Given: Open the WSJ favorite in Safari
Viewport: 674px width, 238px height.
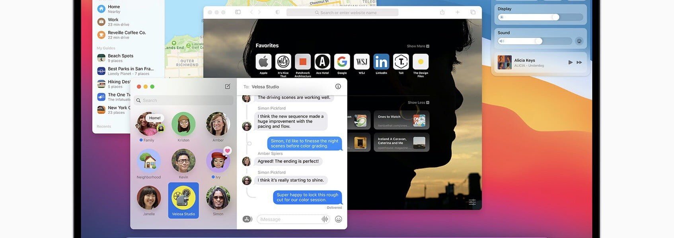Looking at the screenshot, I should click(x=362, y=62).
